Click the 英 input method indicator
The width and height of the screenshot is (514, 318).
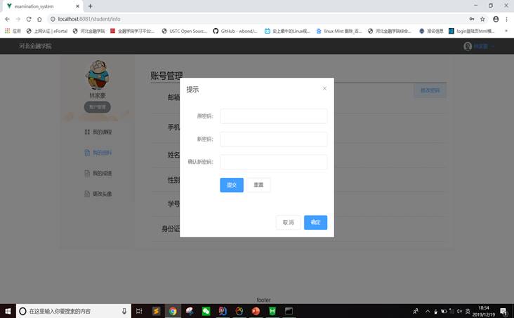pos(468,311)
